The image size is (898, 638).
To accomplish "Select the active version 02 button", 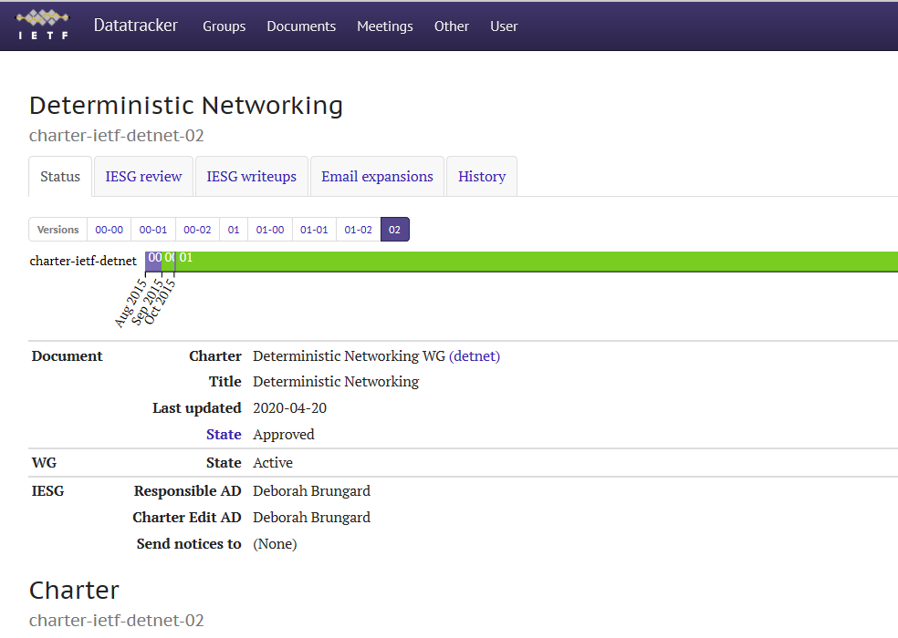I will [x=394, y=230].
